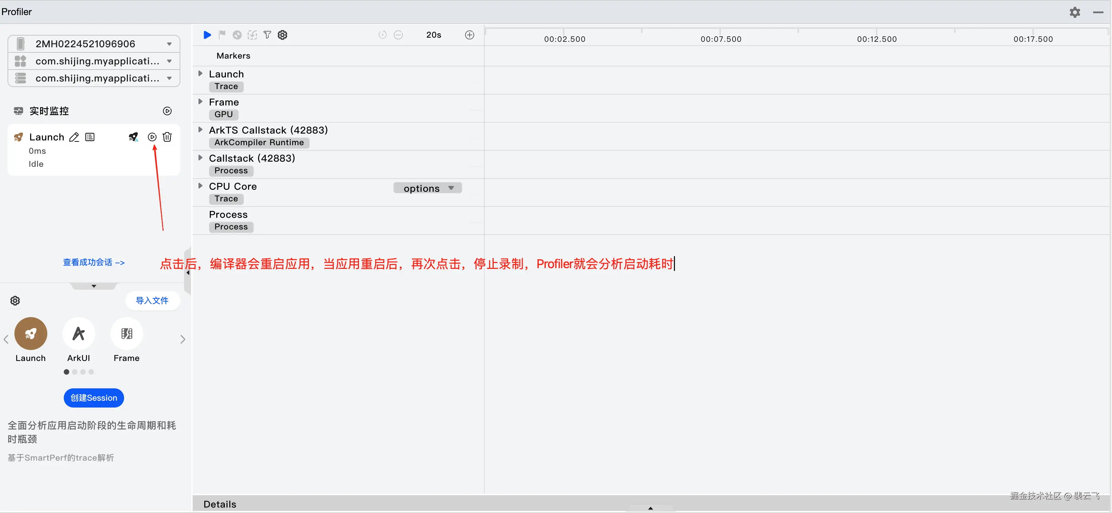Open the CPU Core options dropdown
1112x513 pixels.
[427, 188]
